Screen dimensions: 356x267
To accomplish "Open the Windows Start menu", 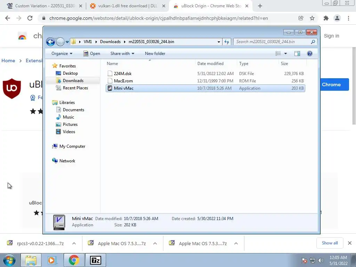I will [x=9, y=260].
